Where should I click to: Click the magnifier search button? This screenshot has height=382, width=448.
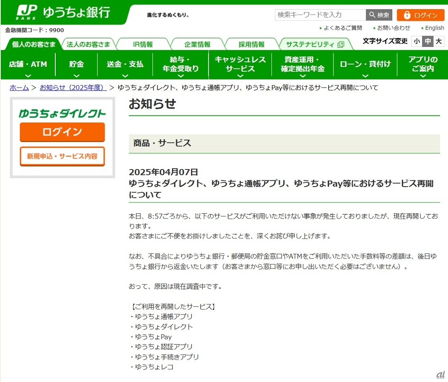[379, 15]
